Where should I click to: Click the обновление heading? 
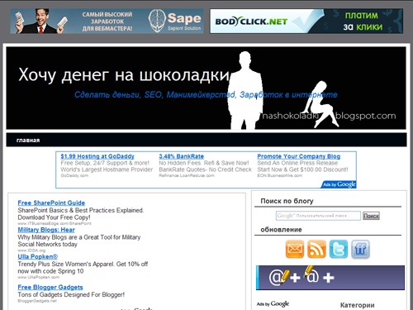pyautogui.click(x=281, y=230)
